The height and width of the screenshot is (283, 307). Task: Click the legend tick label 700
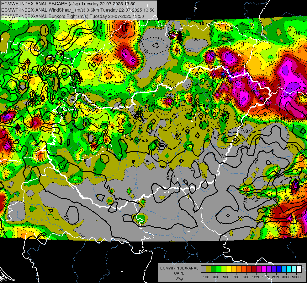click(236, 277)
